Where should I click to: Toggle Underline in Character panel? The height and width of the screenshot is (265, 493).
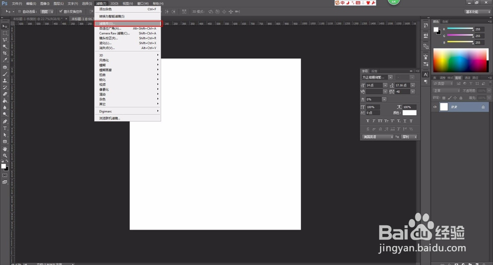pyautogui.click(x=405, y=121)
